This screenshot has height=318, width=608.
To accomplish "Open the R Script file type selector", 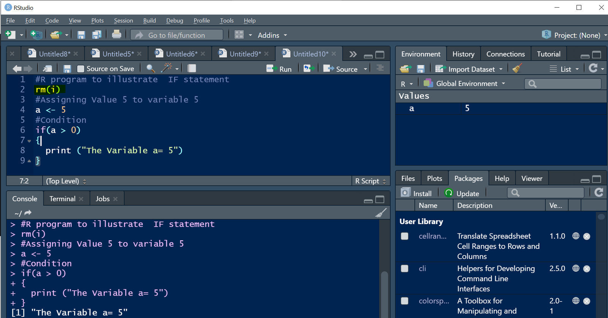I will [x=370, y=181].
